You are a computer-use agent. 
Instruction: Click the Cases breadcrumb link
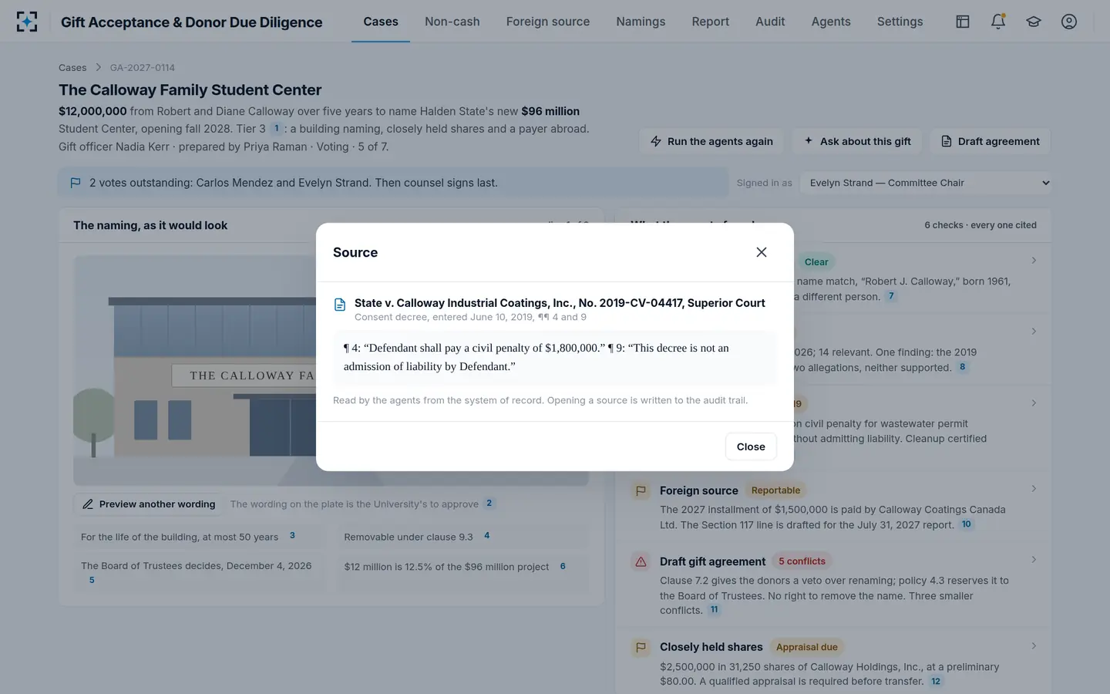(x=72, y=68)
